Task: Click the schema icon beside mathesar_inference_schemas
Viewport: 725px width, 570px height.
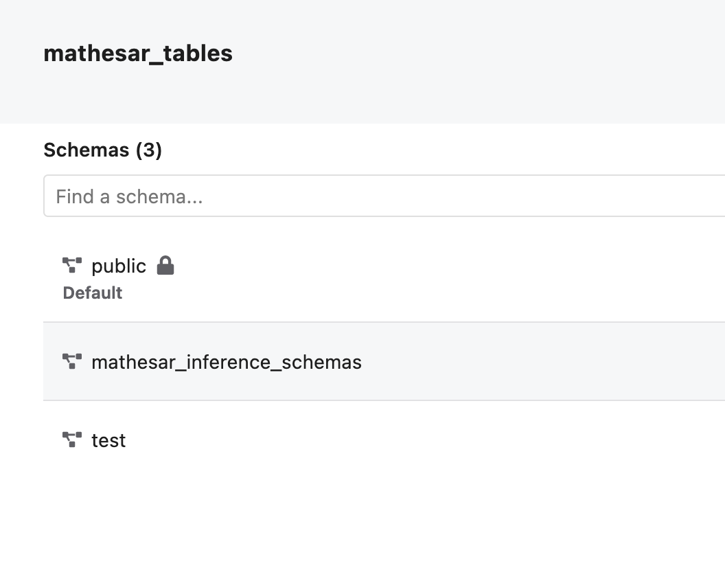Action: 71,362
